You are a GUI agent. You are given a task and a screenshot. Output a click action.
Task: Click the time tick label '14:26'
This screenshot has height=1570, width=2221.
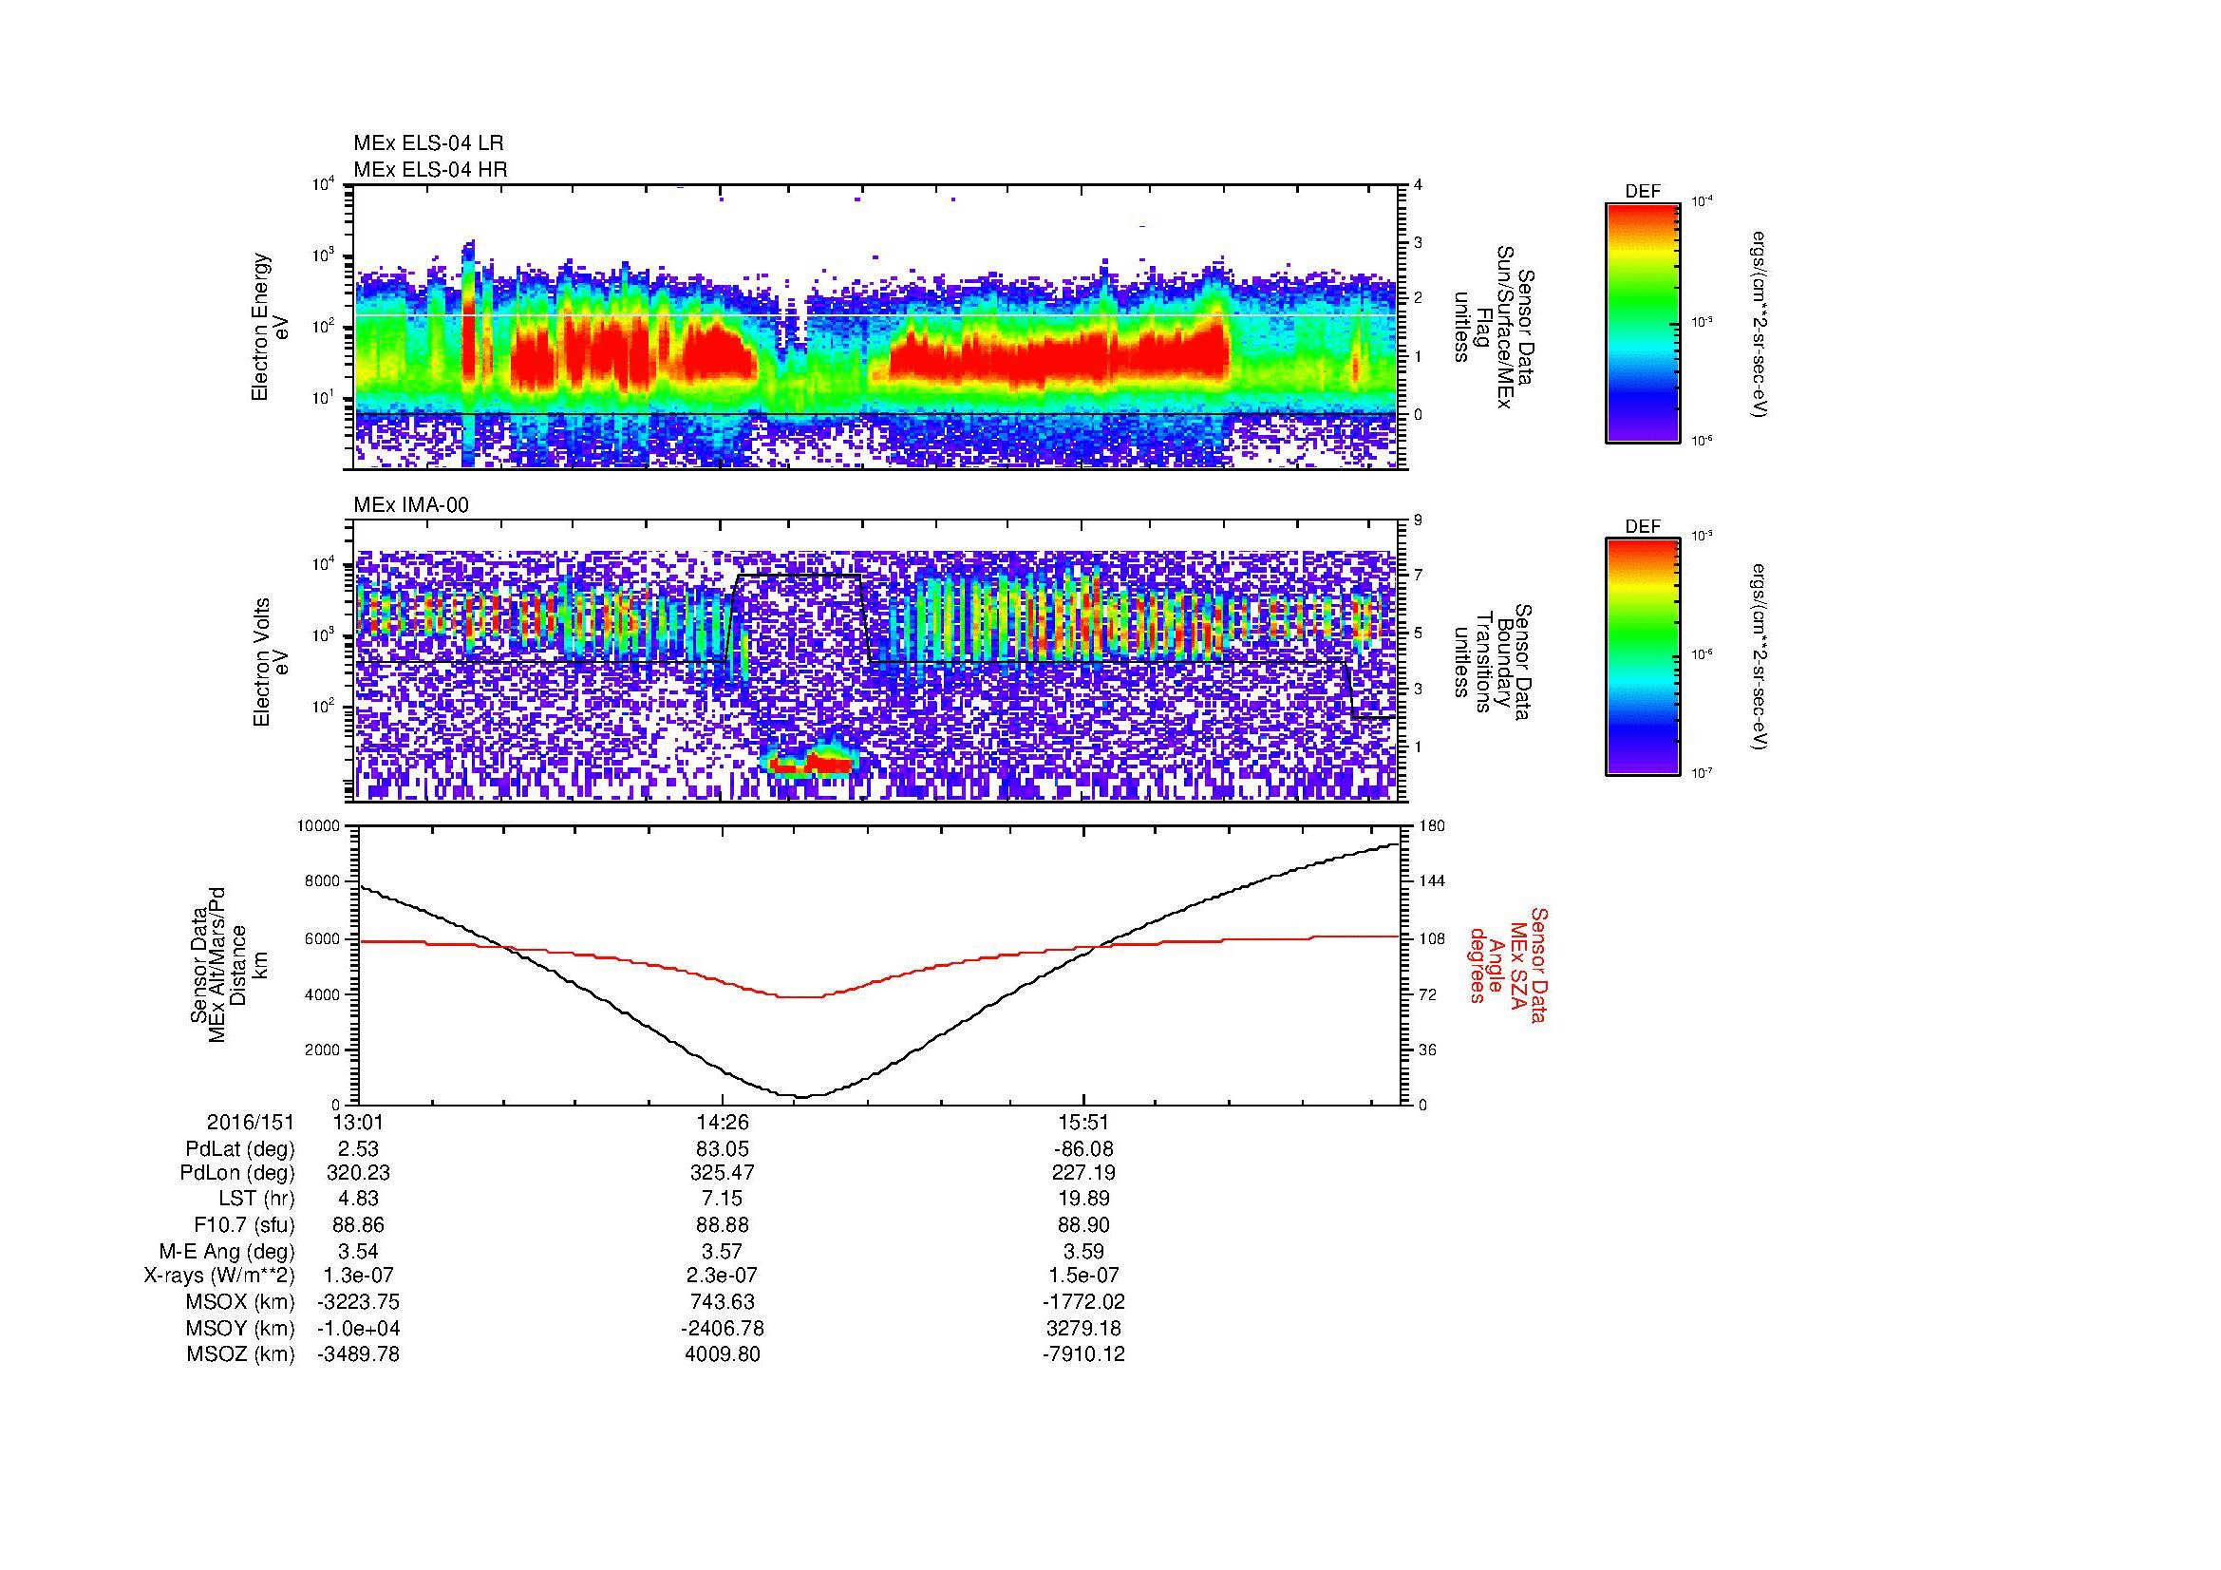pos(722,1123)
